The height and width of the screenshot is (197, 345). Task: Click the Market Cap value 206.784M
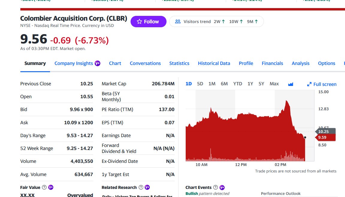click(x=163, y=84)
